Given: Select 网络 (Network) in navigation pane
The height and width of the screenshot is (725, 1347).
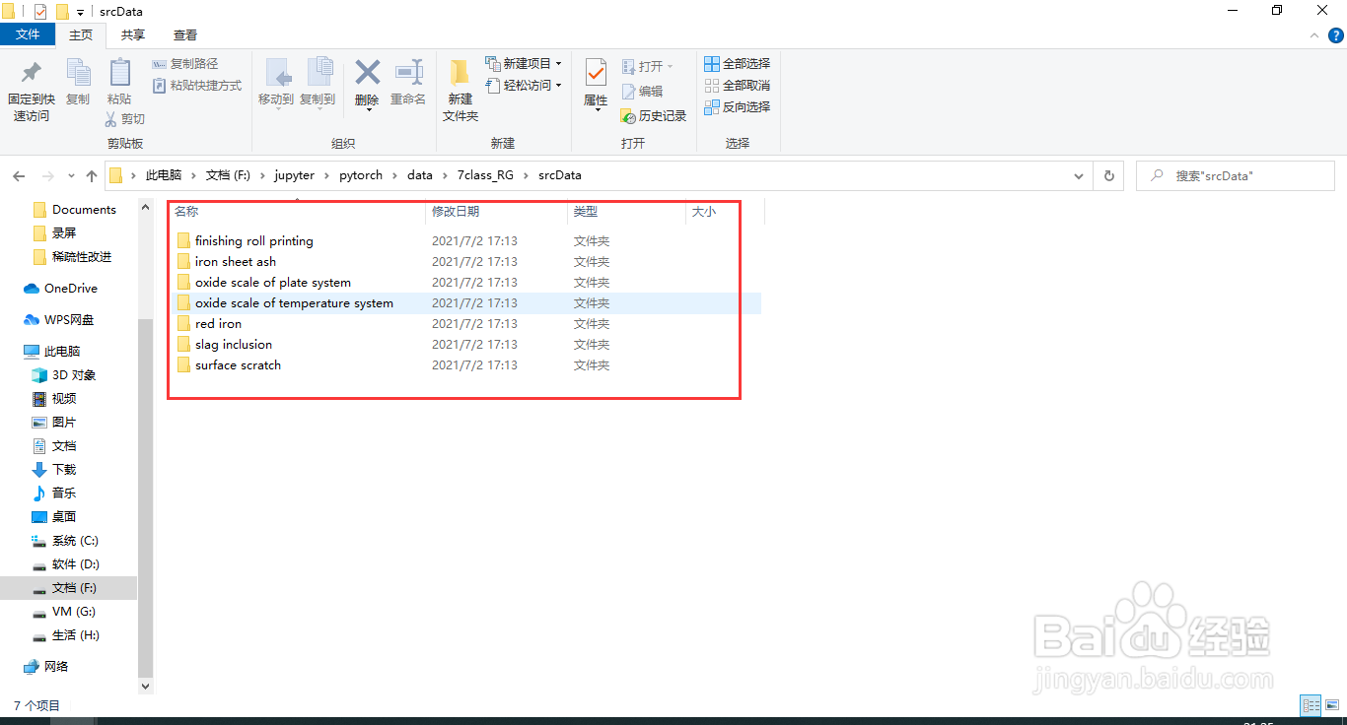Looking at the screenshot, I should click(x=56, y=667).
